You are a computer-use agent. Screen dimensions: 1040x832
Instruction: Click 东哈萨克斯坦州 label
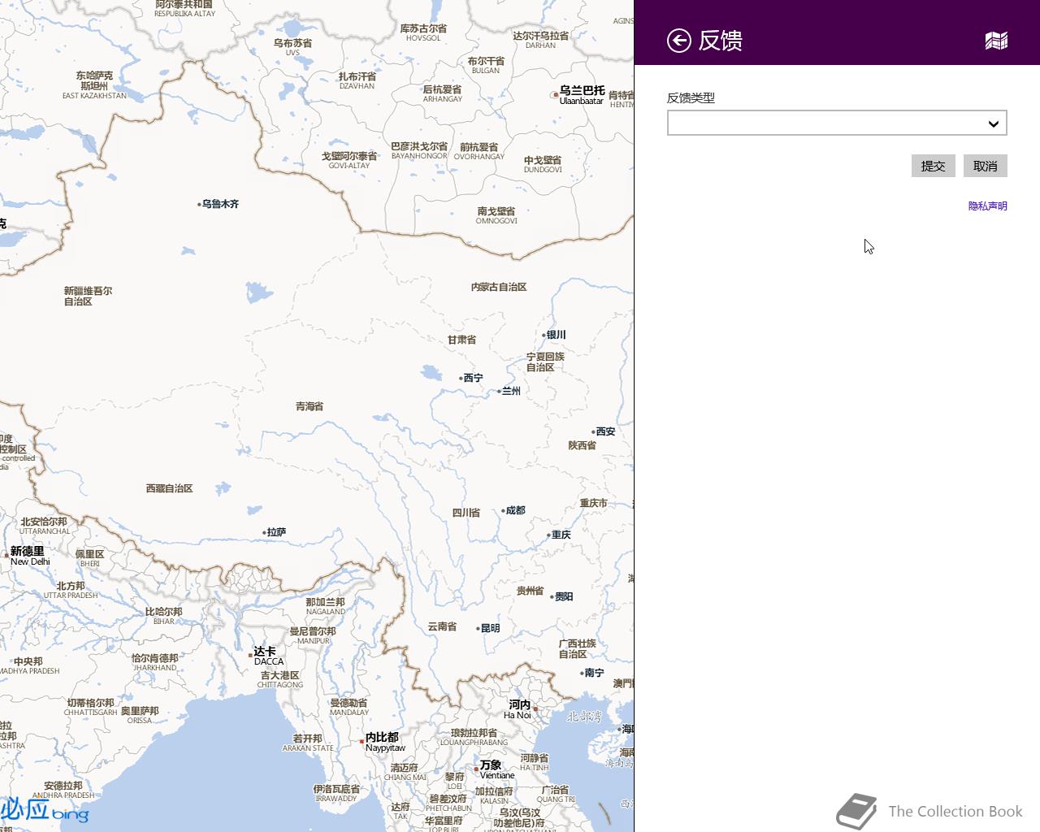[94, 85]
